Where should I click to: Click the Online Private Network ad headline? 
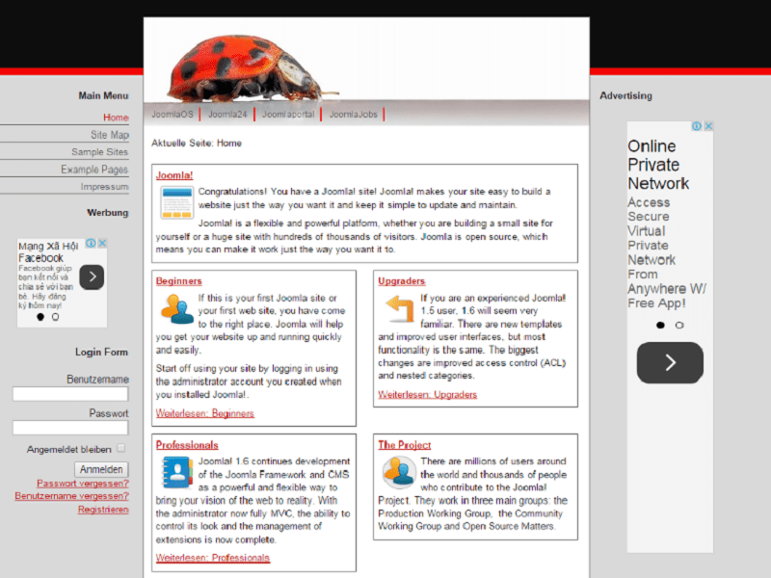[658, 165]
